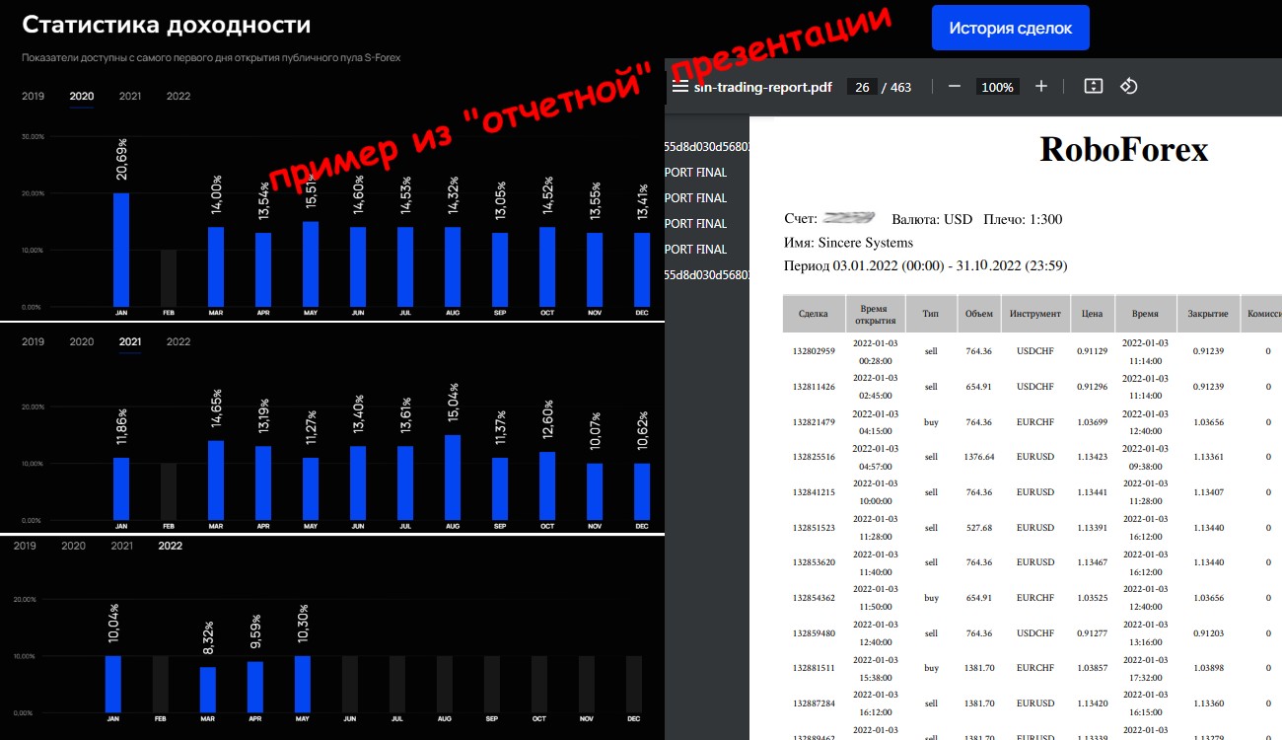Click the NOV bar labeled 10,07%
1282x740 pixels.
coord(595,491)
